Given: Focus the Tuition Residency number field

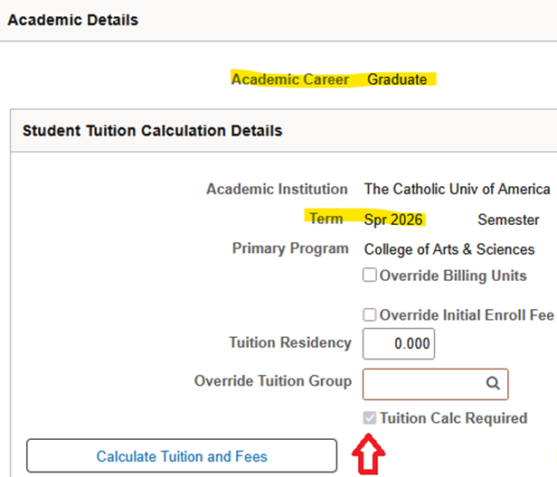Looking at the screenshot, I should point(398,344).
